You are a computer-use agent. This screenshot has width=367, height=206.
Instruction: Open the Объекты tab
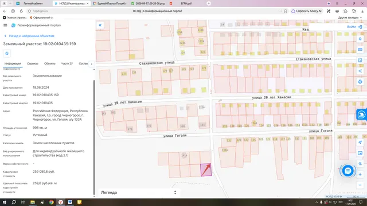[50, 64]
